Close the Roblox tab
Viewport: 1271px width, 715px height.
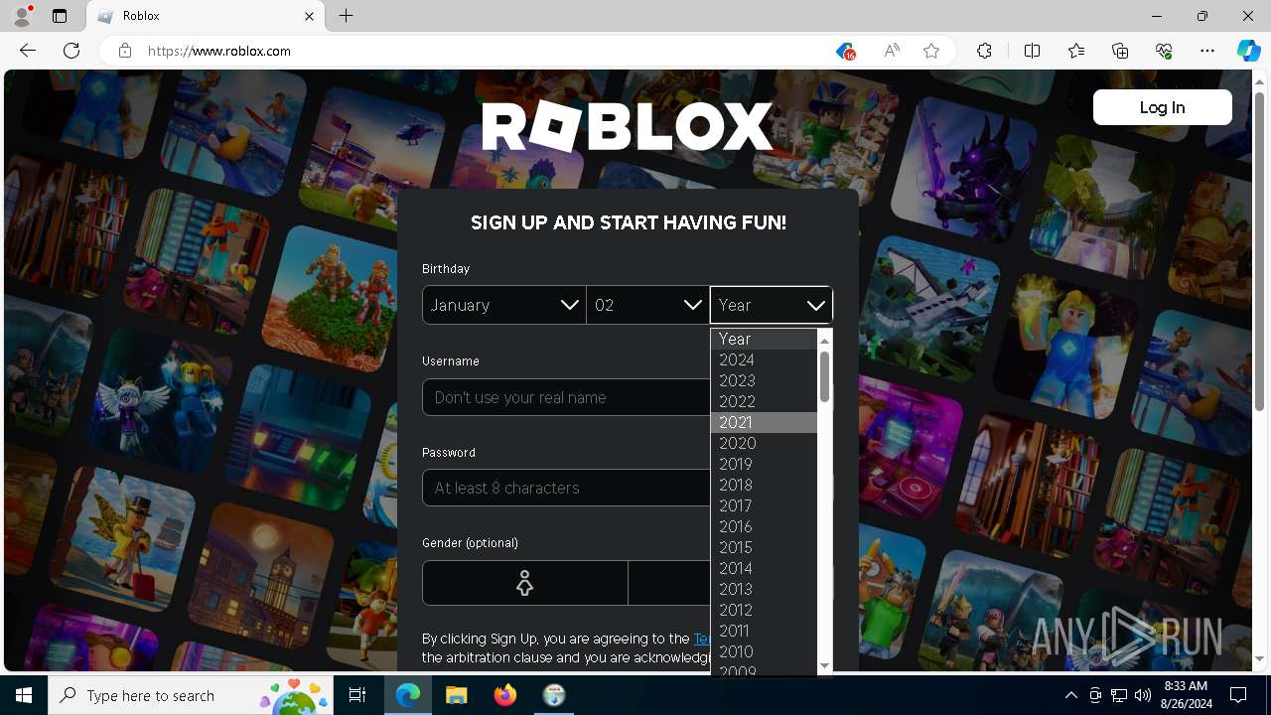click(x=309, y=16)
